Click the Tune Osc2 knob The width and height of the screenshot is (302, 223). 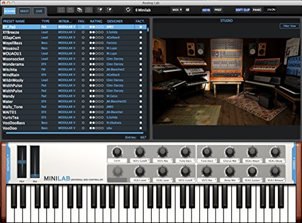coord(207,152)
